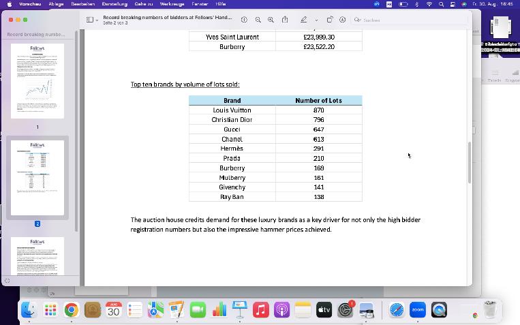
Task: Click sidebar document title header
Action: tap(36, 35)
